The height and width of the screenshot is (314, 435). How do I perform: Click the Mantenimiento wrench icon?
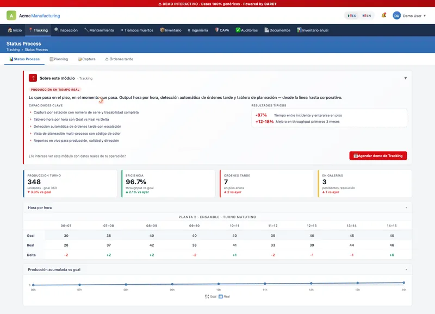coord(86,30)
